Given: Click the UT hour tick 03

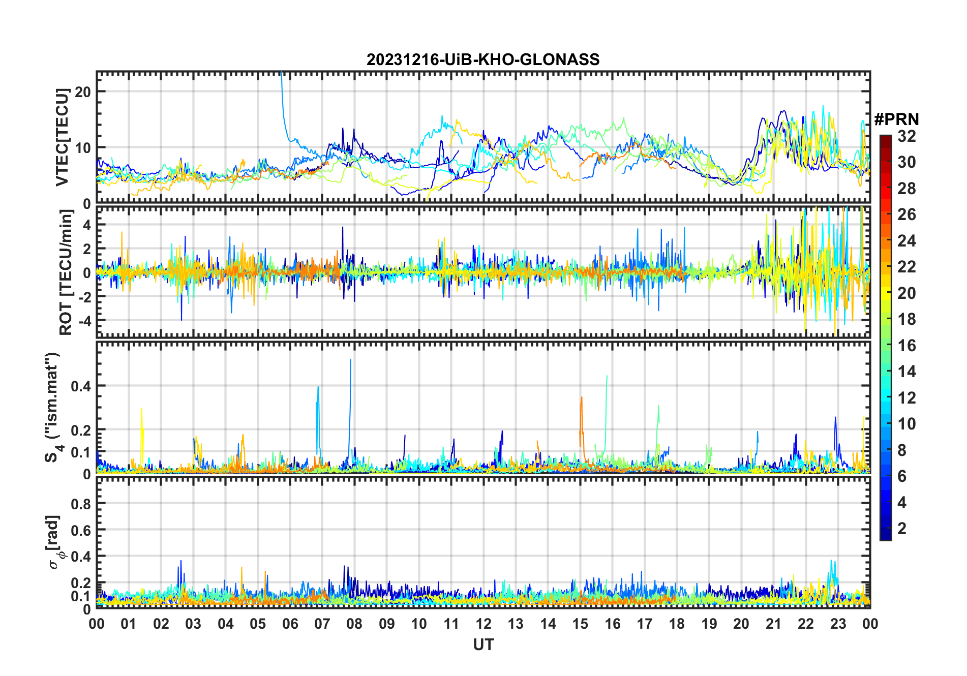Looking at the screenshot, I should (193, 624).
